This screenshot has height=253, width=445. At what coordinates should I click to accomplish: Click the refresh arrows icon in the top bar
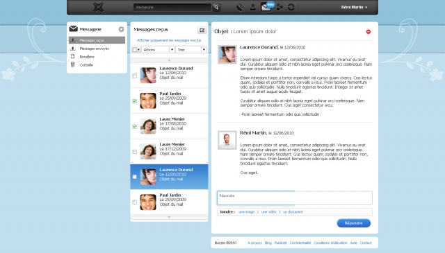click(x=291, y=8)
